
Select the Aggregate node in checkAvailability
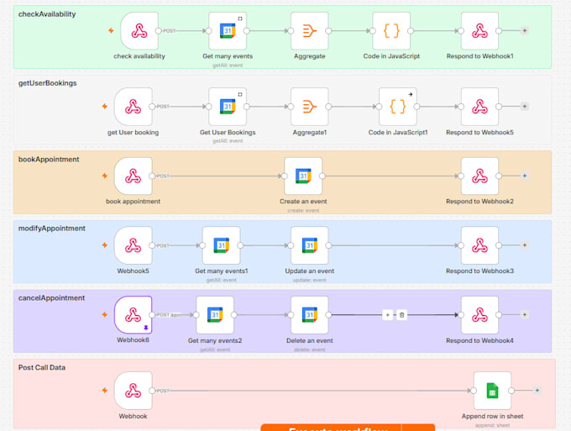click(x=310, y=30)
